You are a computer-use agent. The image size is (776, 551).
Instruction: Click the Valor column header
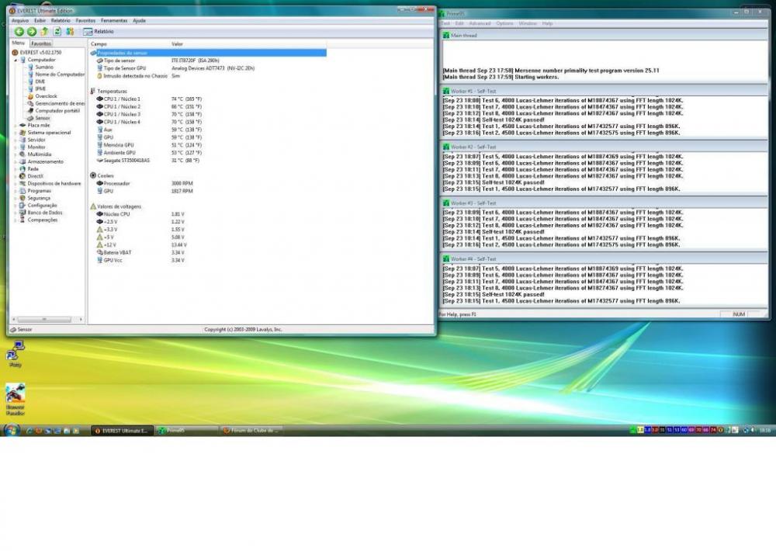pyautogui.click(x=177, y=44)
